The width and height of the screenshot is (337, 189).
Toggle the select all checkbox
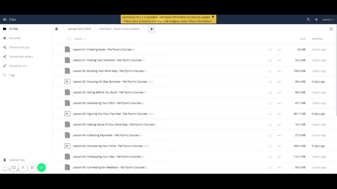pos(69,39)
